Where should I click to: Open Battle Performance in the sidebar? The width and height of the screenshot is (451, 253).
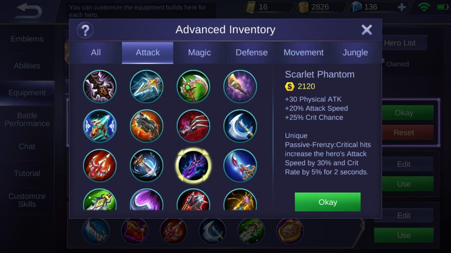click(27, 119)
